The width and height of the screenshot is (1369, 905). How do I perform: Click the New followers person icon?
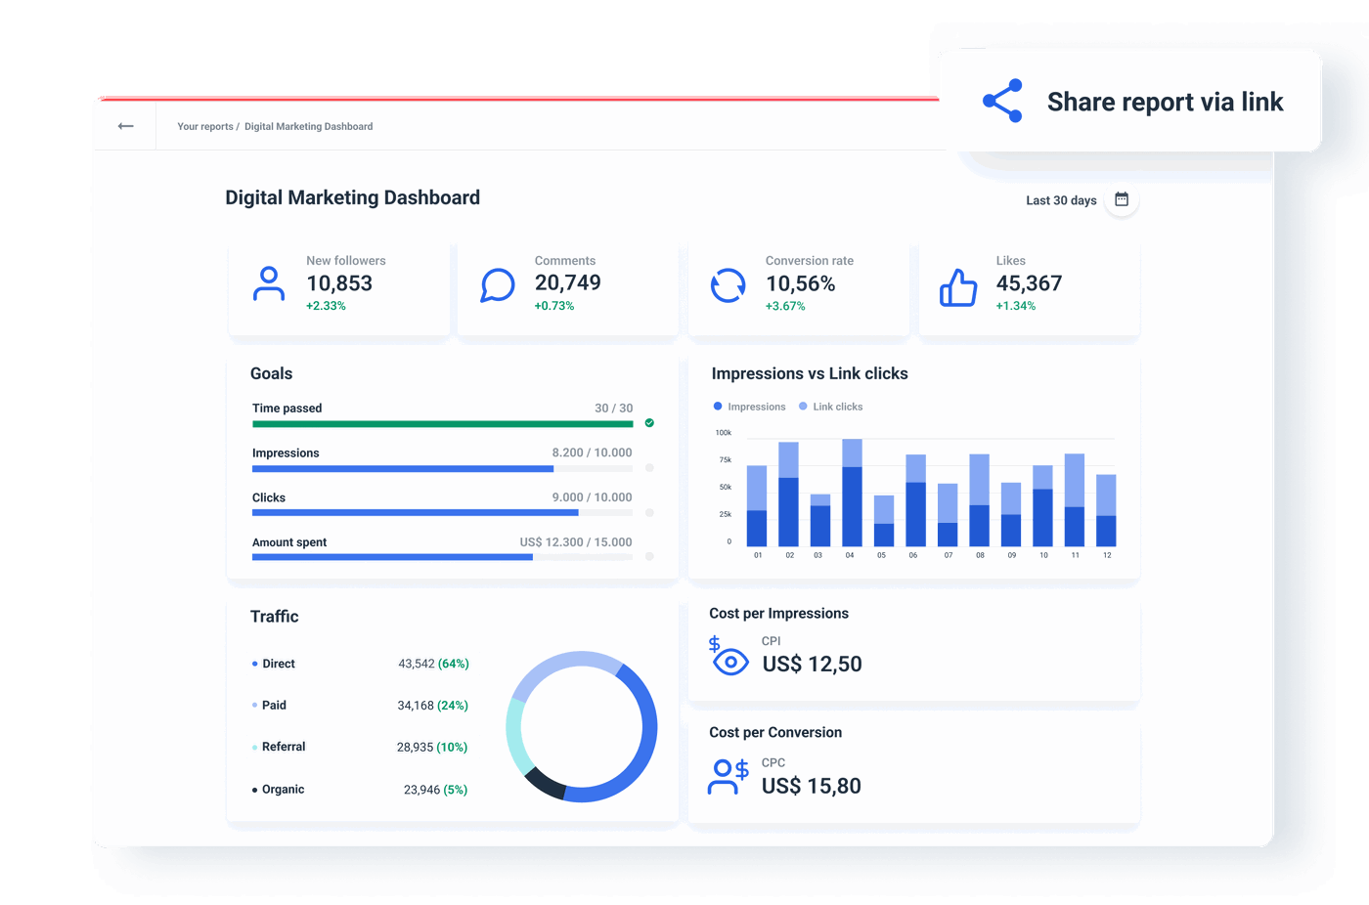(269, 283)
